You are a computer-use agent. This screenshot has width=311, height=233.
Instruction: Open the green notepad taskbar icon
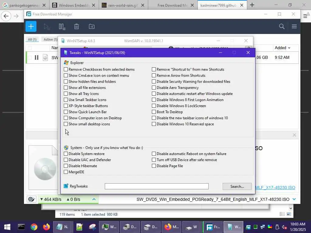pos(80,227)
